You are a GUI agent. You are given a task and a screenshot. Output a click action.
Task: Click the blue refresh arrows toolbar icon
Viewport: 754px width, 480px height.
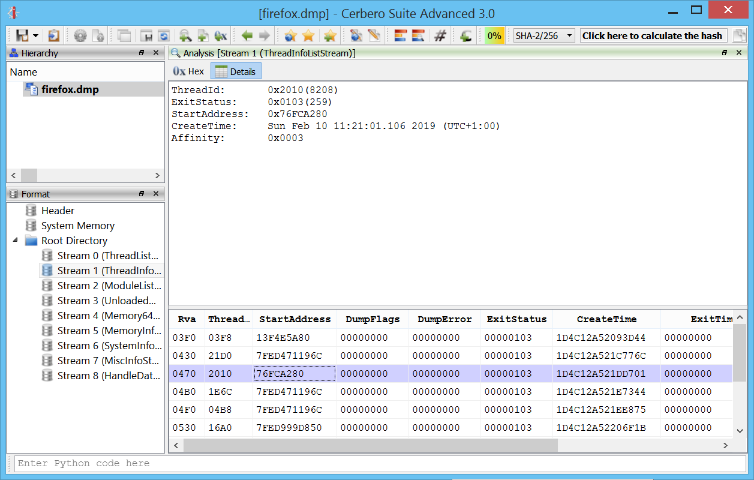(x=163, y=35)
